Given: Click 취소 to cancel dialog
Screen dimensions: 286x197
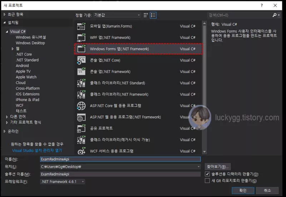Looking at the screenshot, I should pos(267,191).
